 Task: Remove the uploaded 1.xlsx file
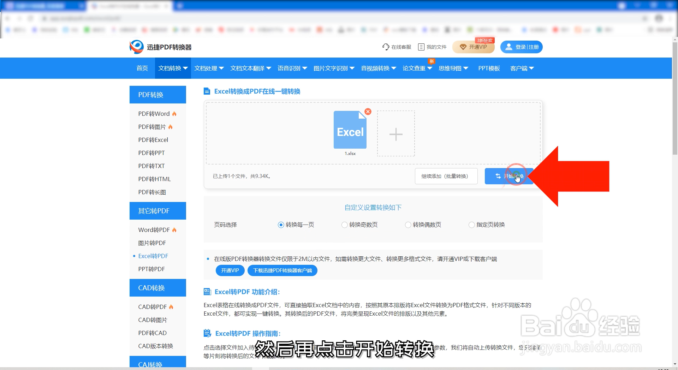[368, 112]
